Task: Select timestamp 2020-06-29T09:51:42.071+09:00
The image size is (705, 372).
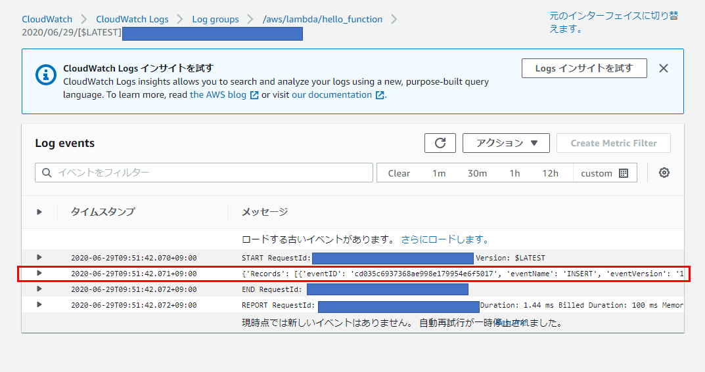Action: tap(134, 274)
